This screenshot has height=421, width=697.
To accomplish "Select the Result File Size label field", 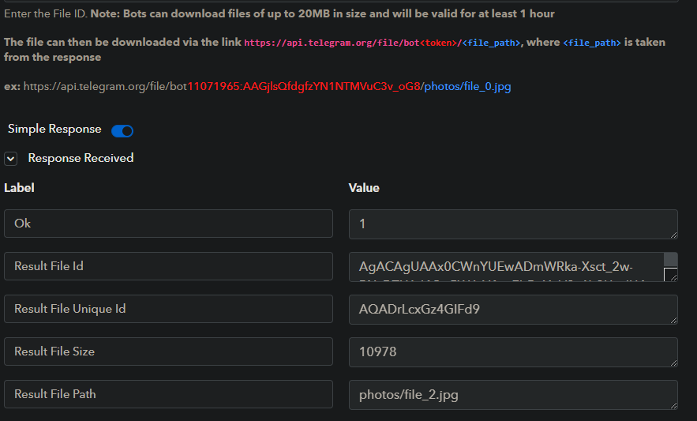I will [168, 351].
